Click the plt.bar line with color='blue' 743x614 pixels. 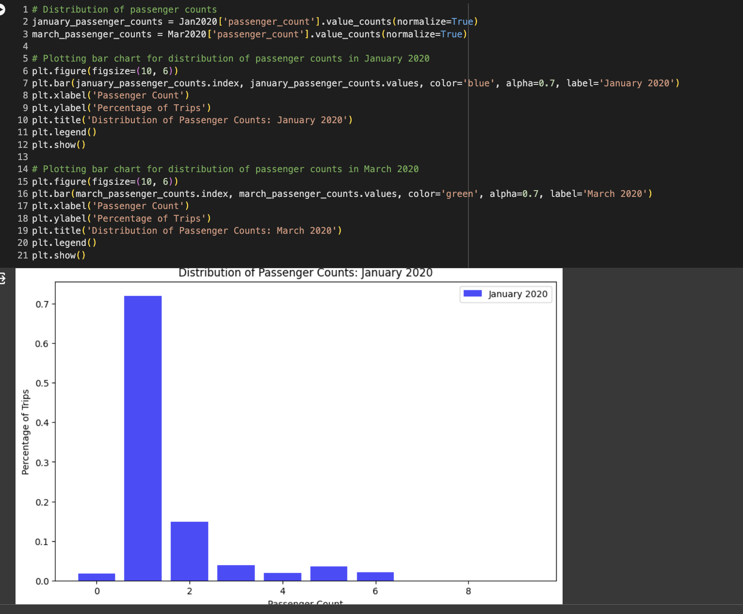tap(355, 83)
